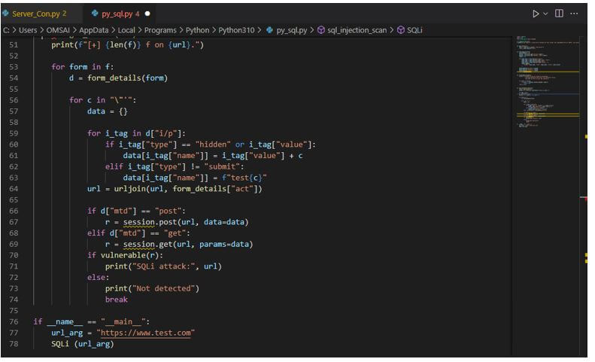This screenshot has width=595, height=362.
Task: Click the minimap code overview
Action: point(548,82)
